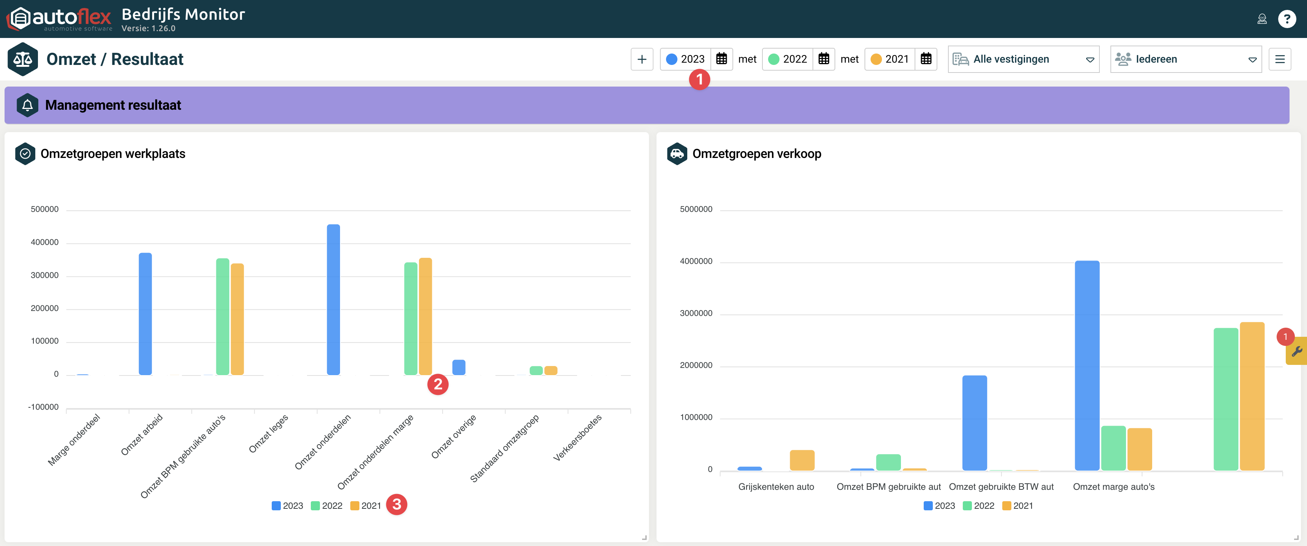
Task: Open the hamburger menu next to Iedereen
Action: 1280,59
